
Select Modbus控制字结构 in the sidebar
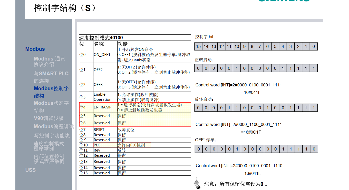(51, 92)
